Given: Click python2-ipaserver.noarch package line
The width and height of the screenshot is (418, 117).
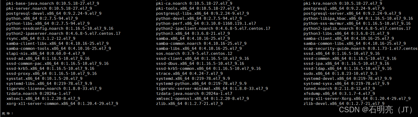Looking at the screenshot, I should [x=63, y=33].
